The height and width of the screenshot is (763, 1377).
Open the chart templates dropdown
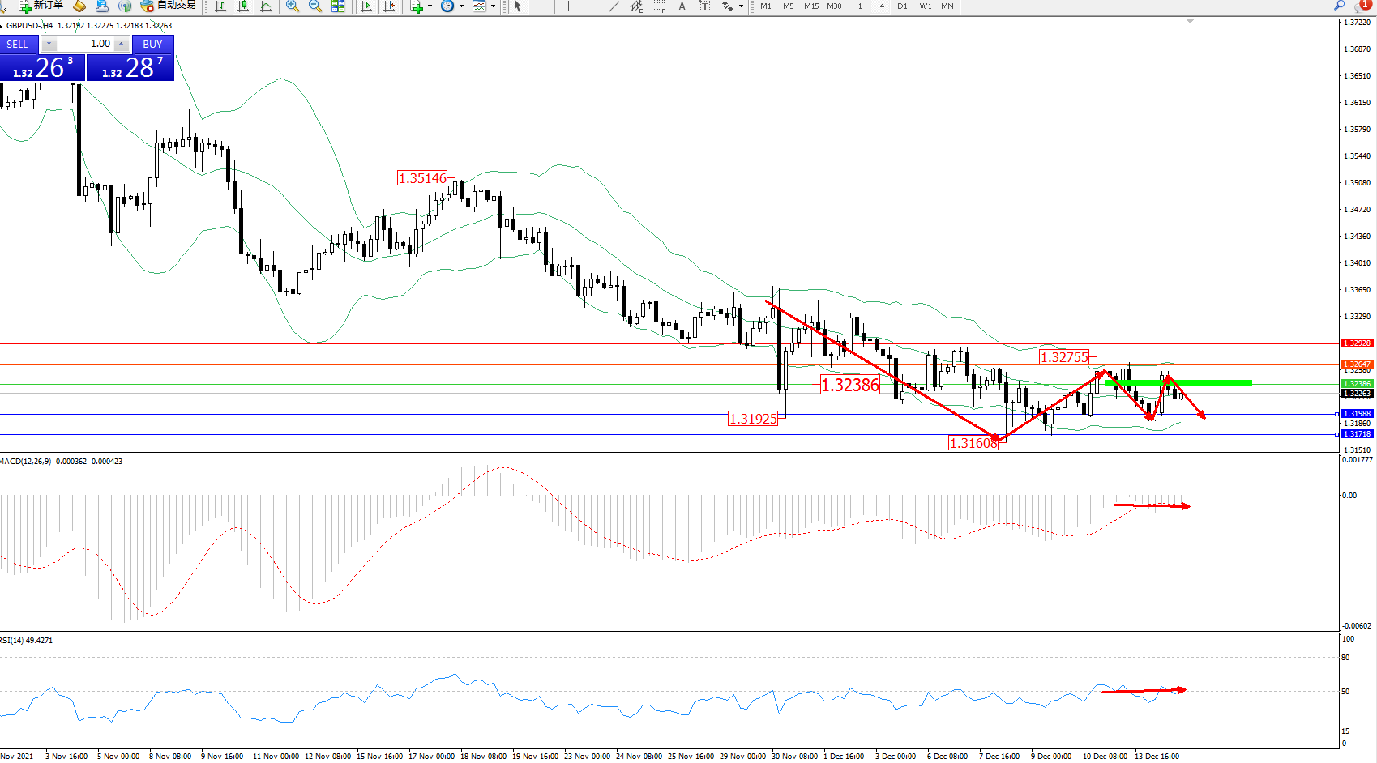pos(493,6)
